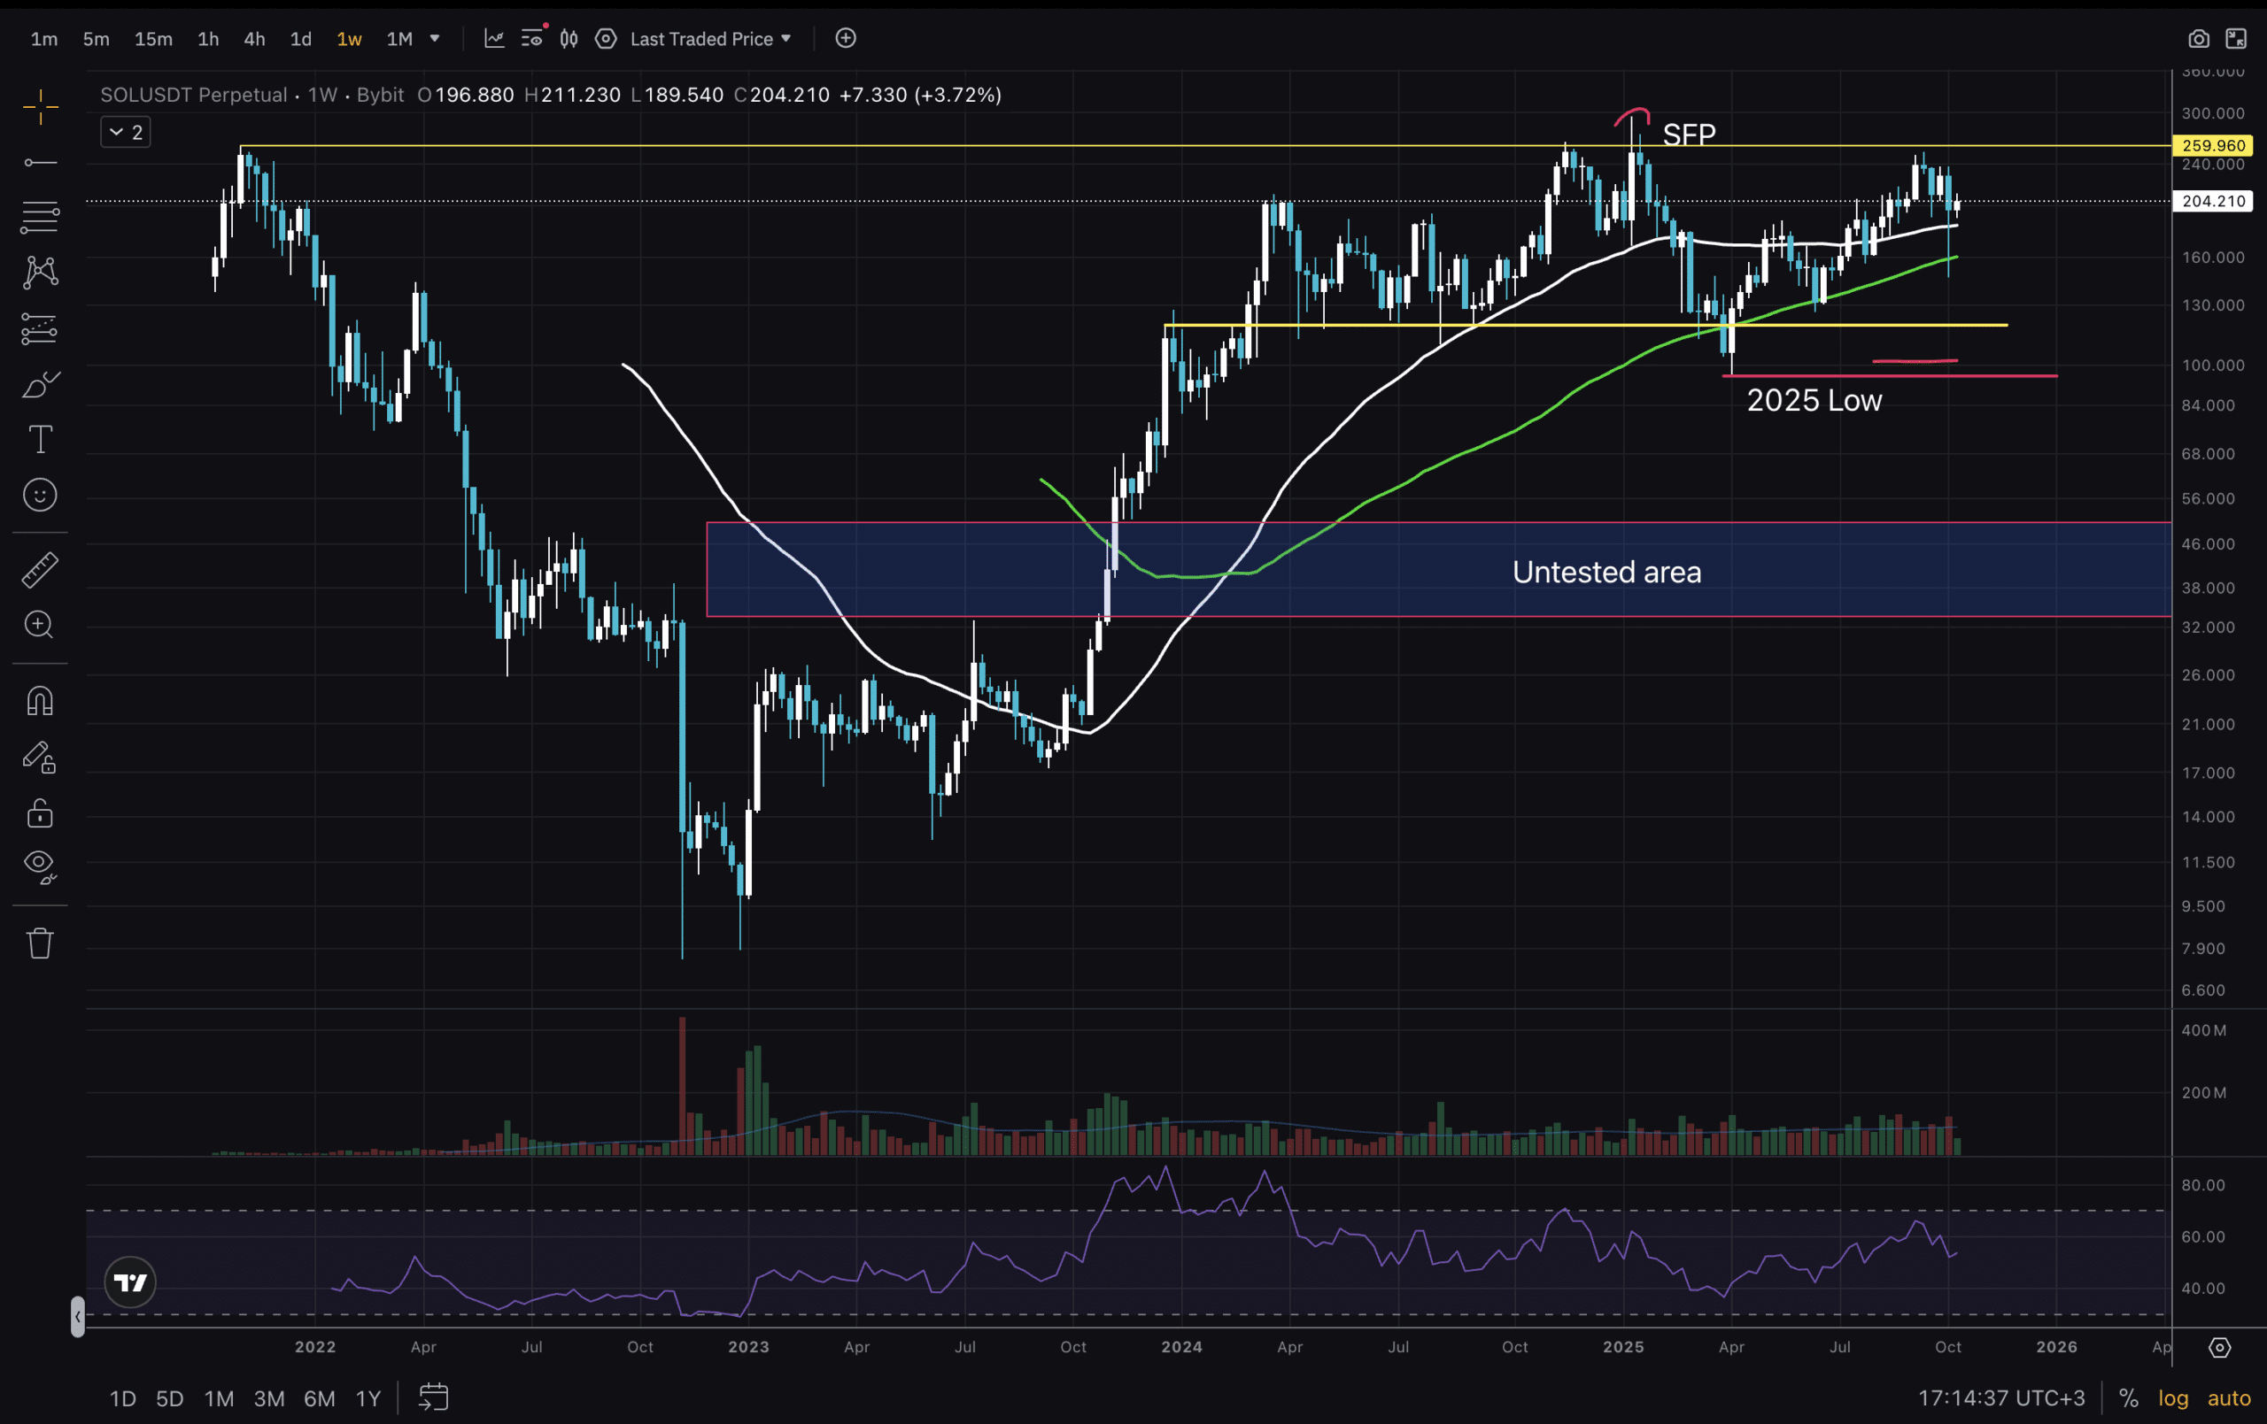Take a chart snapshot with camera icon

click(x=2197, y=39)
